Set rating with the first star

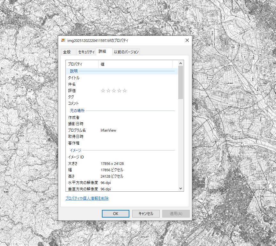point(103,91)
